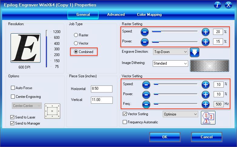
Task: Open the disabled Center-Center dropdown
Action: [27, 106]
